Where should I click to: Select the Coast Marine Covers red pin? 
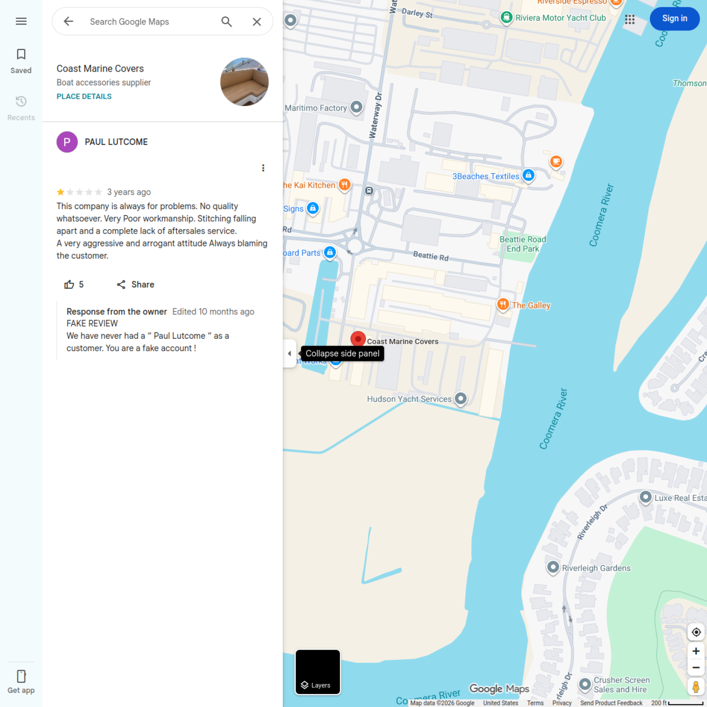click(358, 339)
